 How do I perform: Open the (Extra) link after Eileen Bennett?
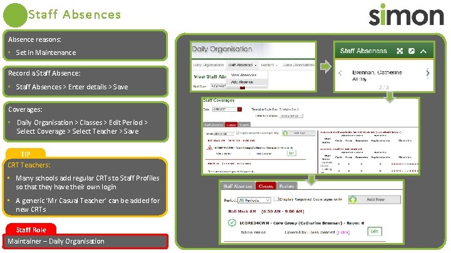(343, 232)
